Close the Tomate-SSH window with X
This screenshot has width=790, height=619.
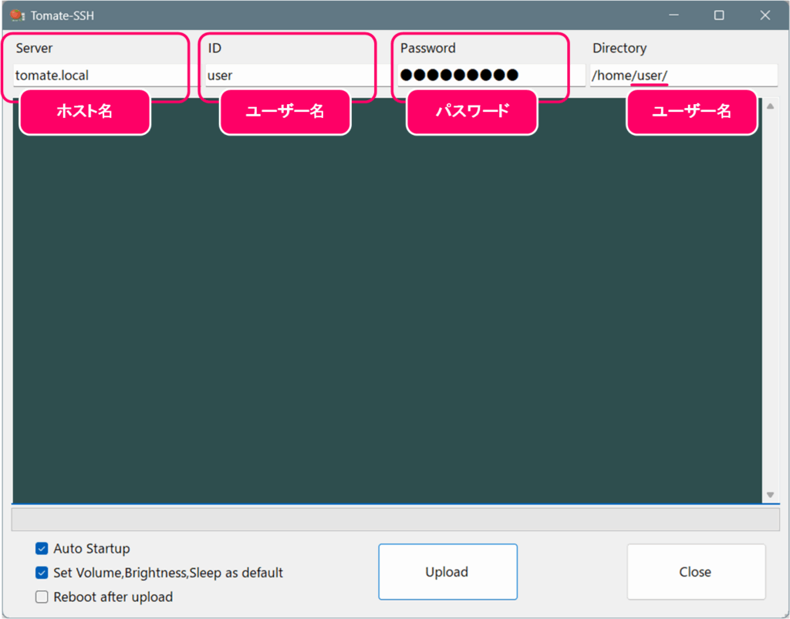coord(765,15)
